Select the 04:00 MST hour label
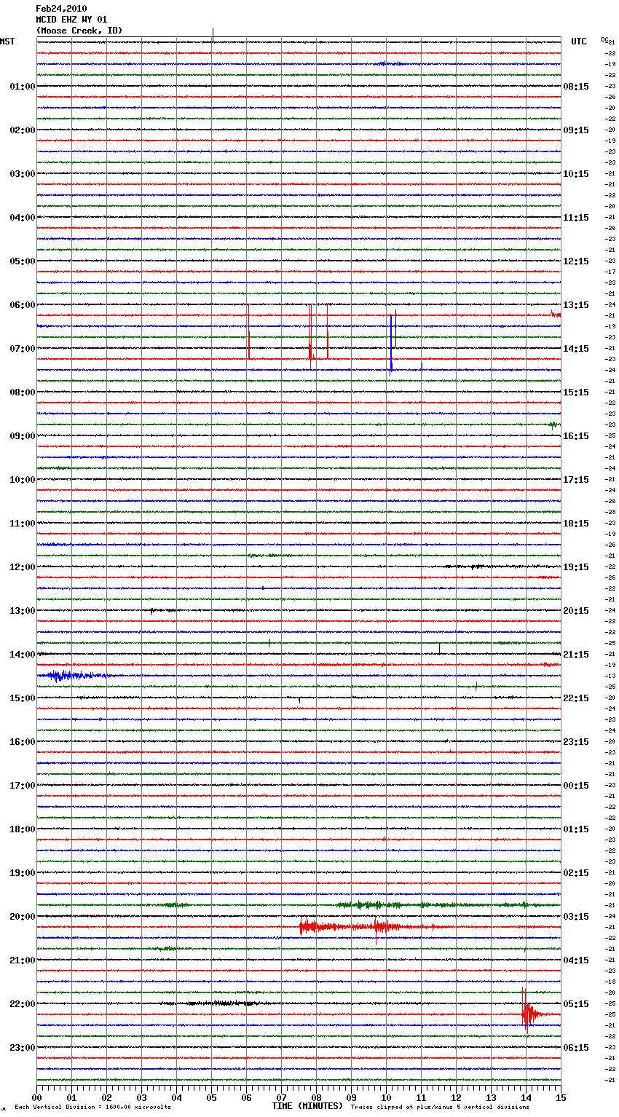Screen dimensions: 619x1117 click(23, 218)
